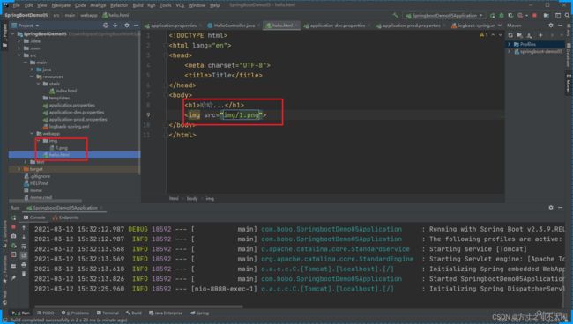The image size is (573, 324).
Task: Click the vertical Maven side tab
Action: point(569,84)
